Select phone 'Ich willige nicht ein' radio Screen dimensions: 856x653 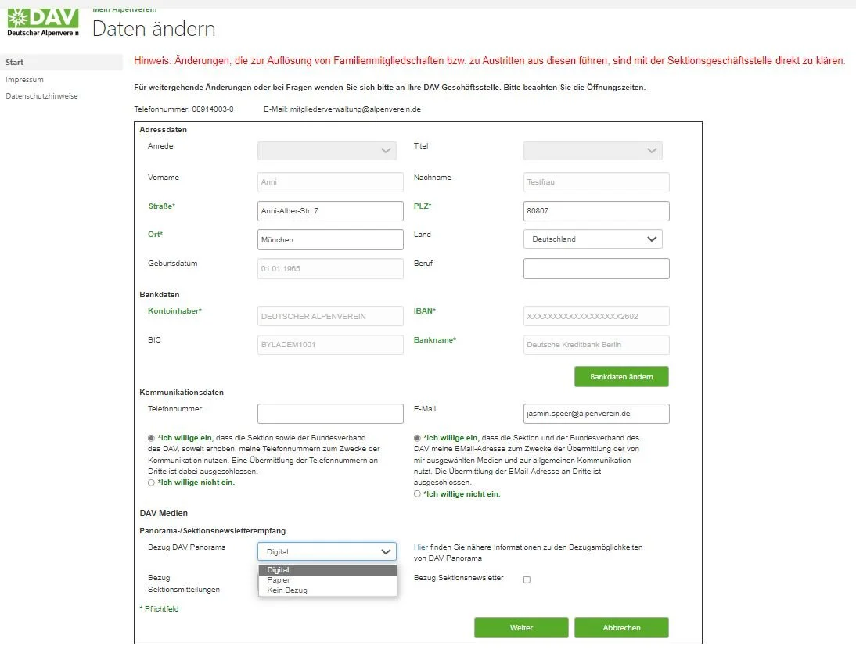tap(151, 483)
